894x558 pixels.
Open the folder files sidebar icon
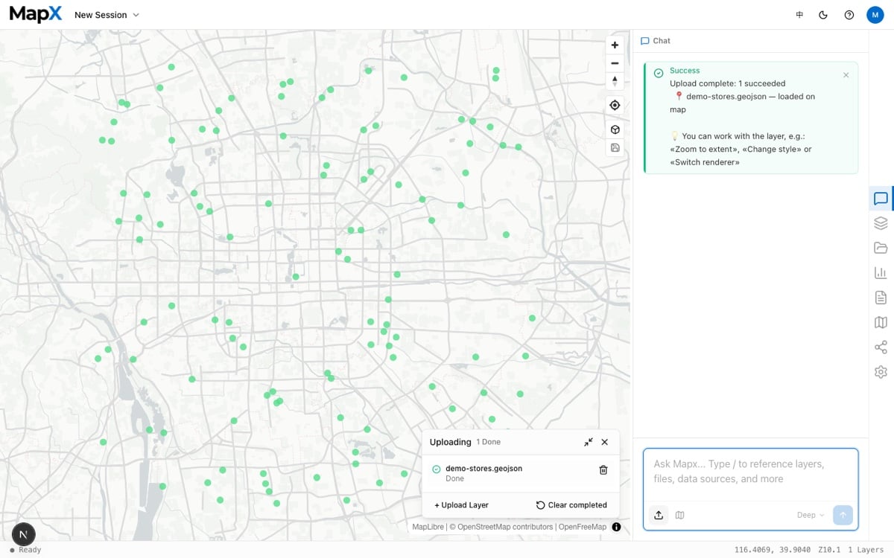[x=881, y=248]
